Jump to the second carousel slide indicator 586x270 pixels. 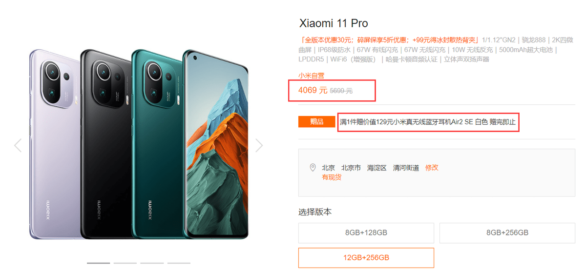coord(125,263)
